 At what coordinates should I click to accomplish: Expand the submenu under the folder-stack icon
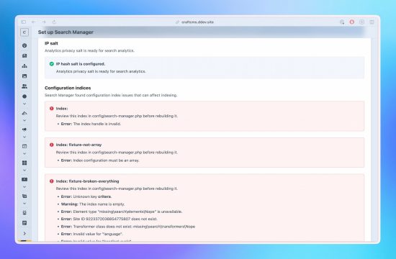tap(24, 204)
